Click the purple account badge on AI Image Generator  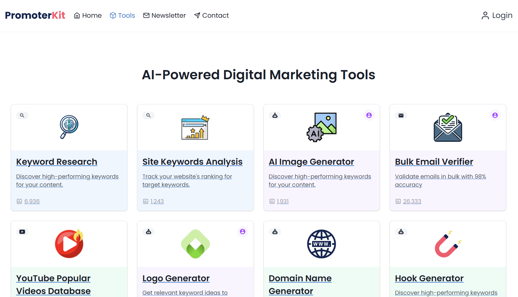(369, 115)
